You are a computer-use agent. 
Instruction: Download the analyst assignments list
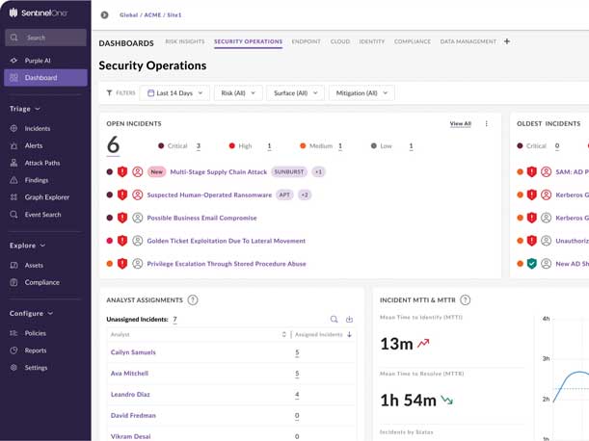tap(349, 320)
